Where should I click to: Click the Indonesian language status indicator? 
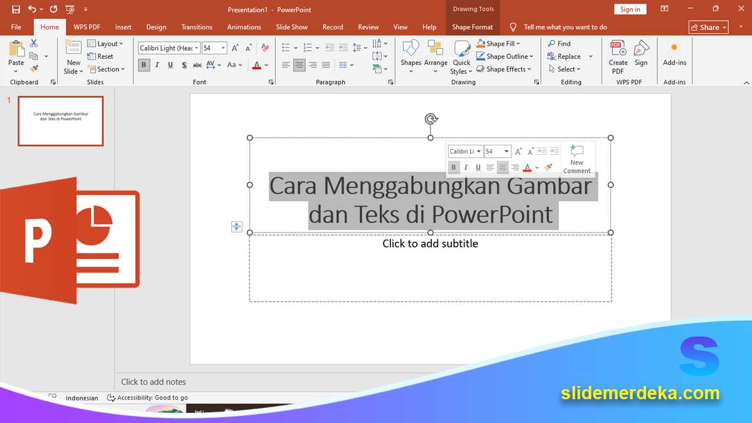pos(82,398)
